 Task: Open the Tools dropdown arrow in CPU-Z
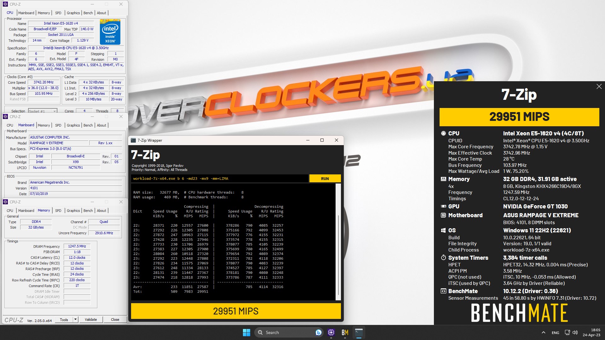tap(75, 320)
